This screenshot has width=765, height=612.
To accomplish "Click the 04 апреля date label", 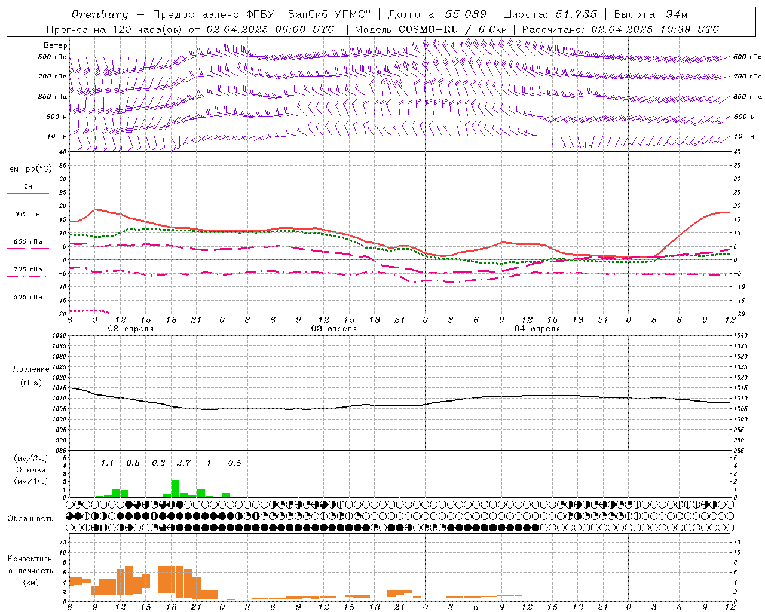I will (537, 329).
